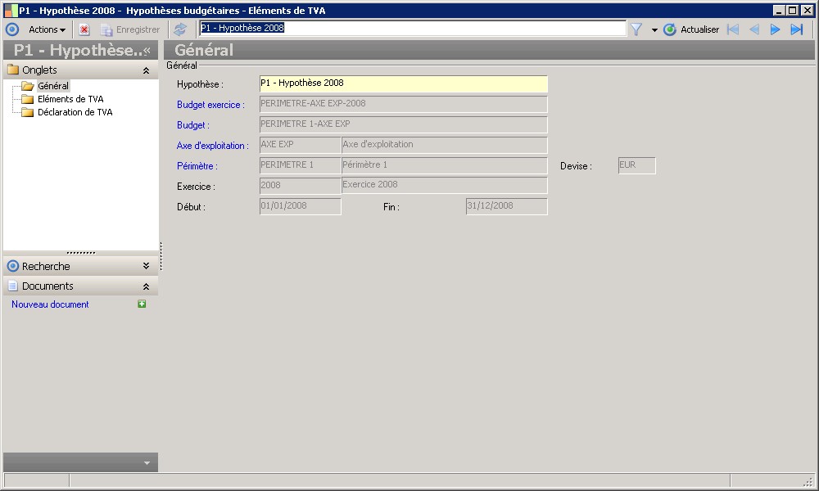Open the bottom side panel dropdown arrow
This screenshot has height=491, width=819.
coord(147,463)
